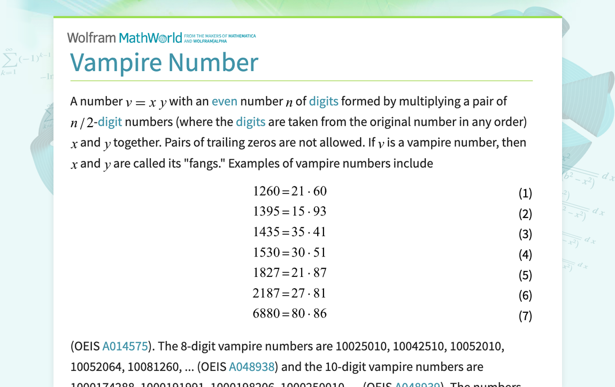
Task: Click the 'FROM THE MAKERS OF MATHEMATICA' tagline
Action: [x=220, y=36]
